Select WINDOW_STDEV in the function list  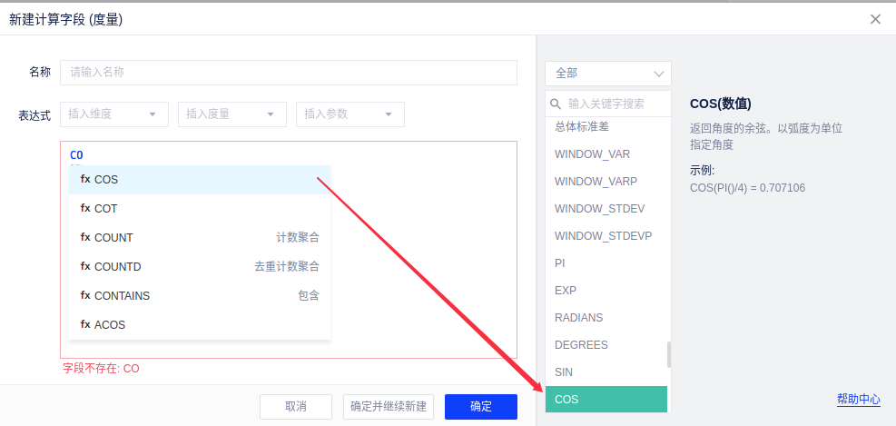600,209
